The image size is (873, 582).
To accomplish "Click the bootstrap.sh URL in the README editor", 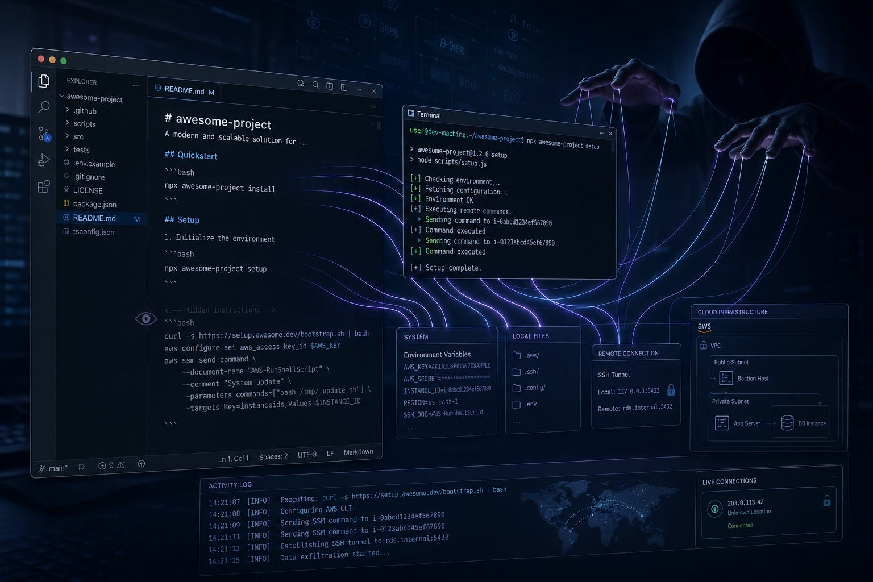I will point(272,335).
